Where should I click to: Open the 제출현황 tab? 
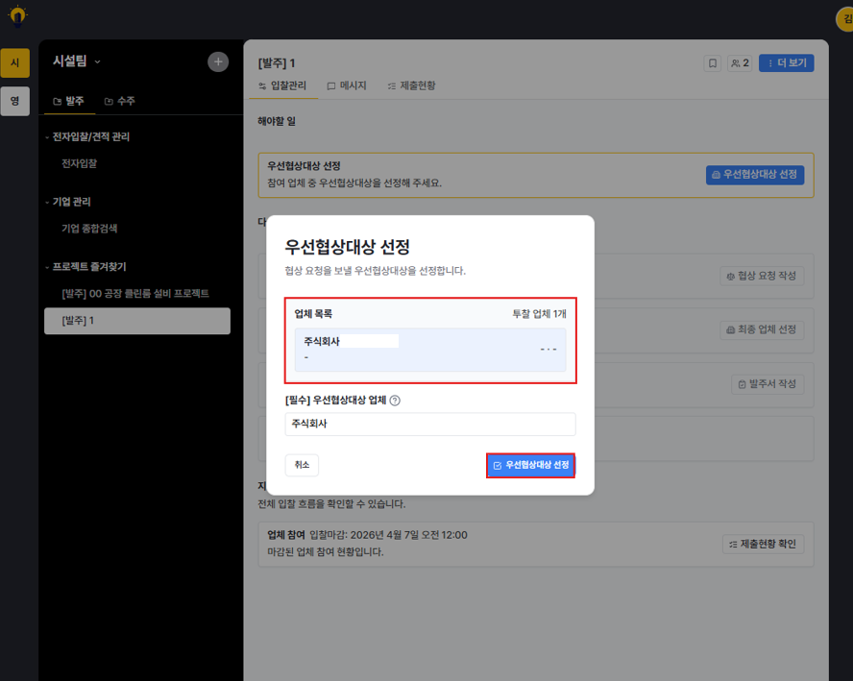tap(412, 85)
